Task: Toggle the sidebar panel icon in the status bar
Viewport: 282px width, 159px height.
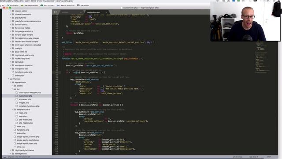Action: (5, 157)
